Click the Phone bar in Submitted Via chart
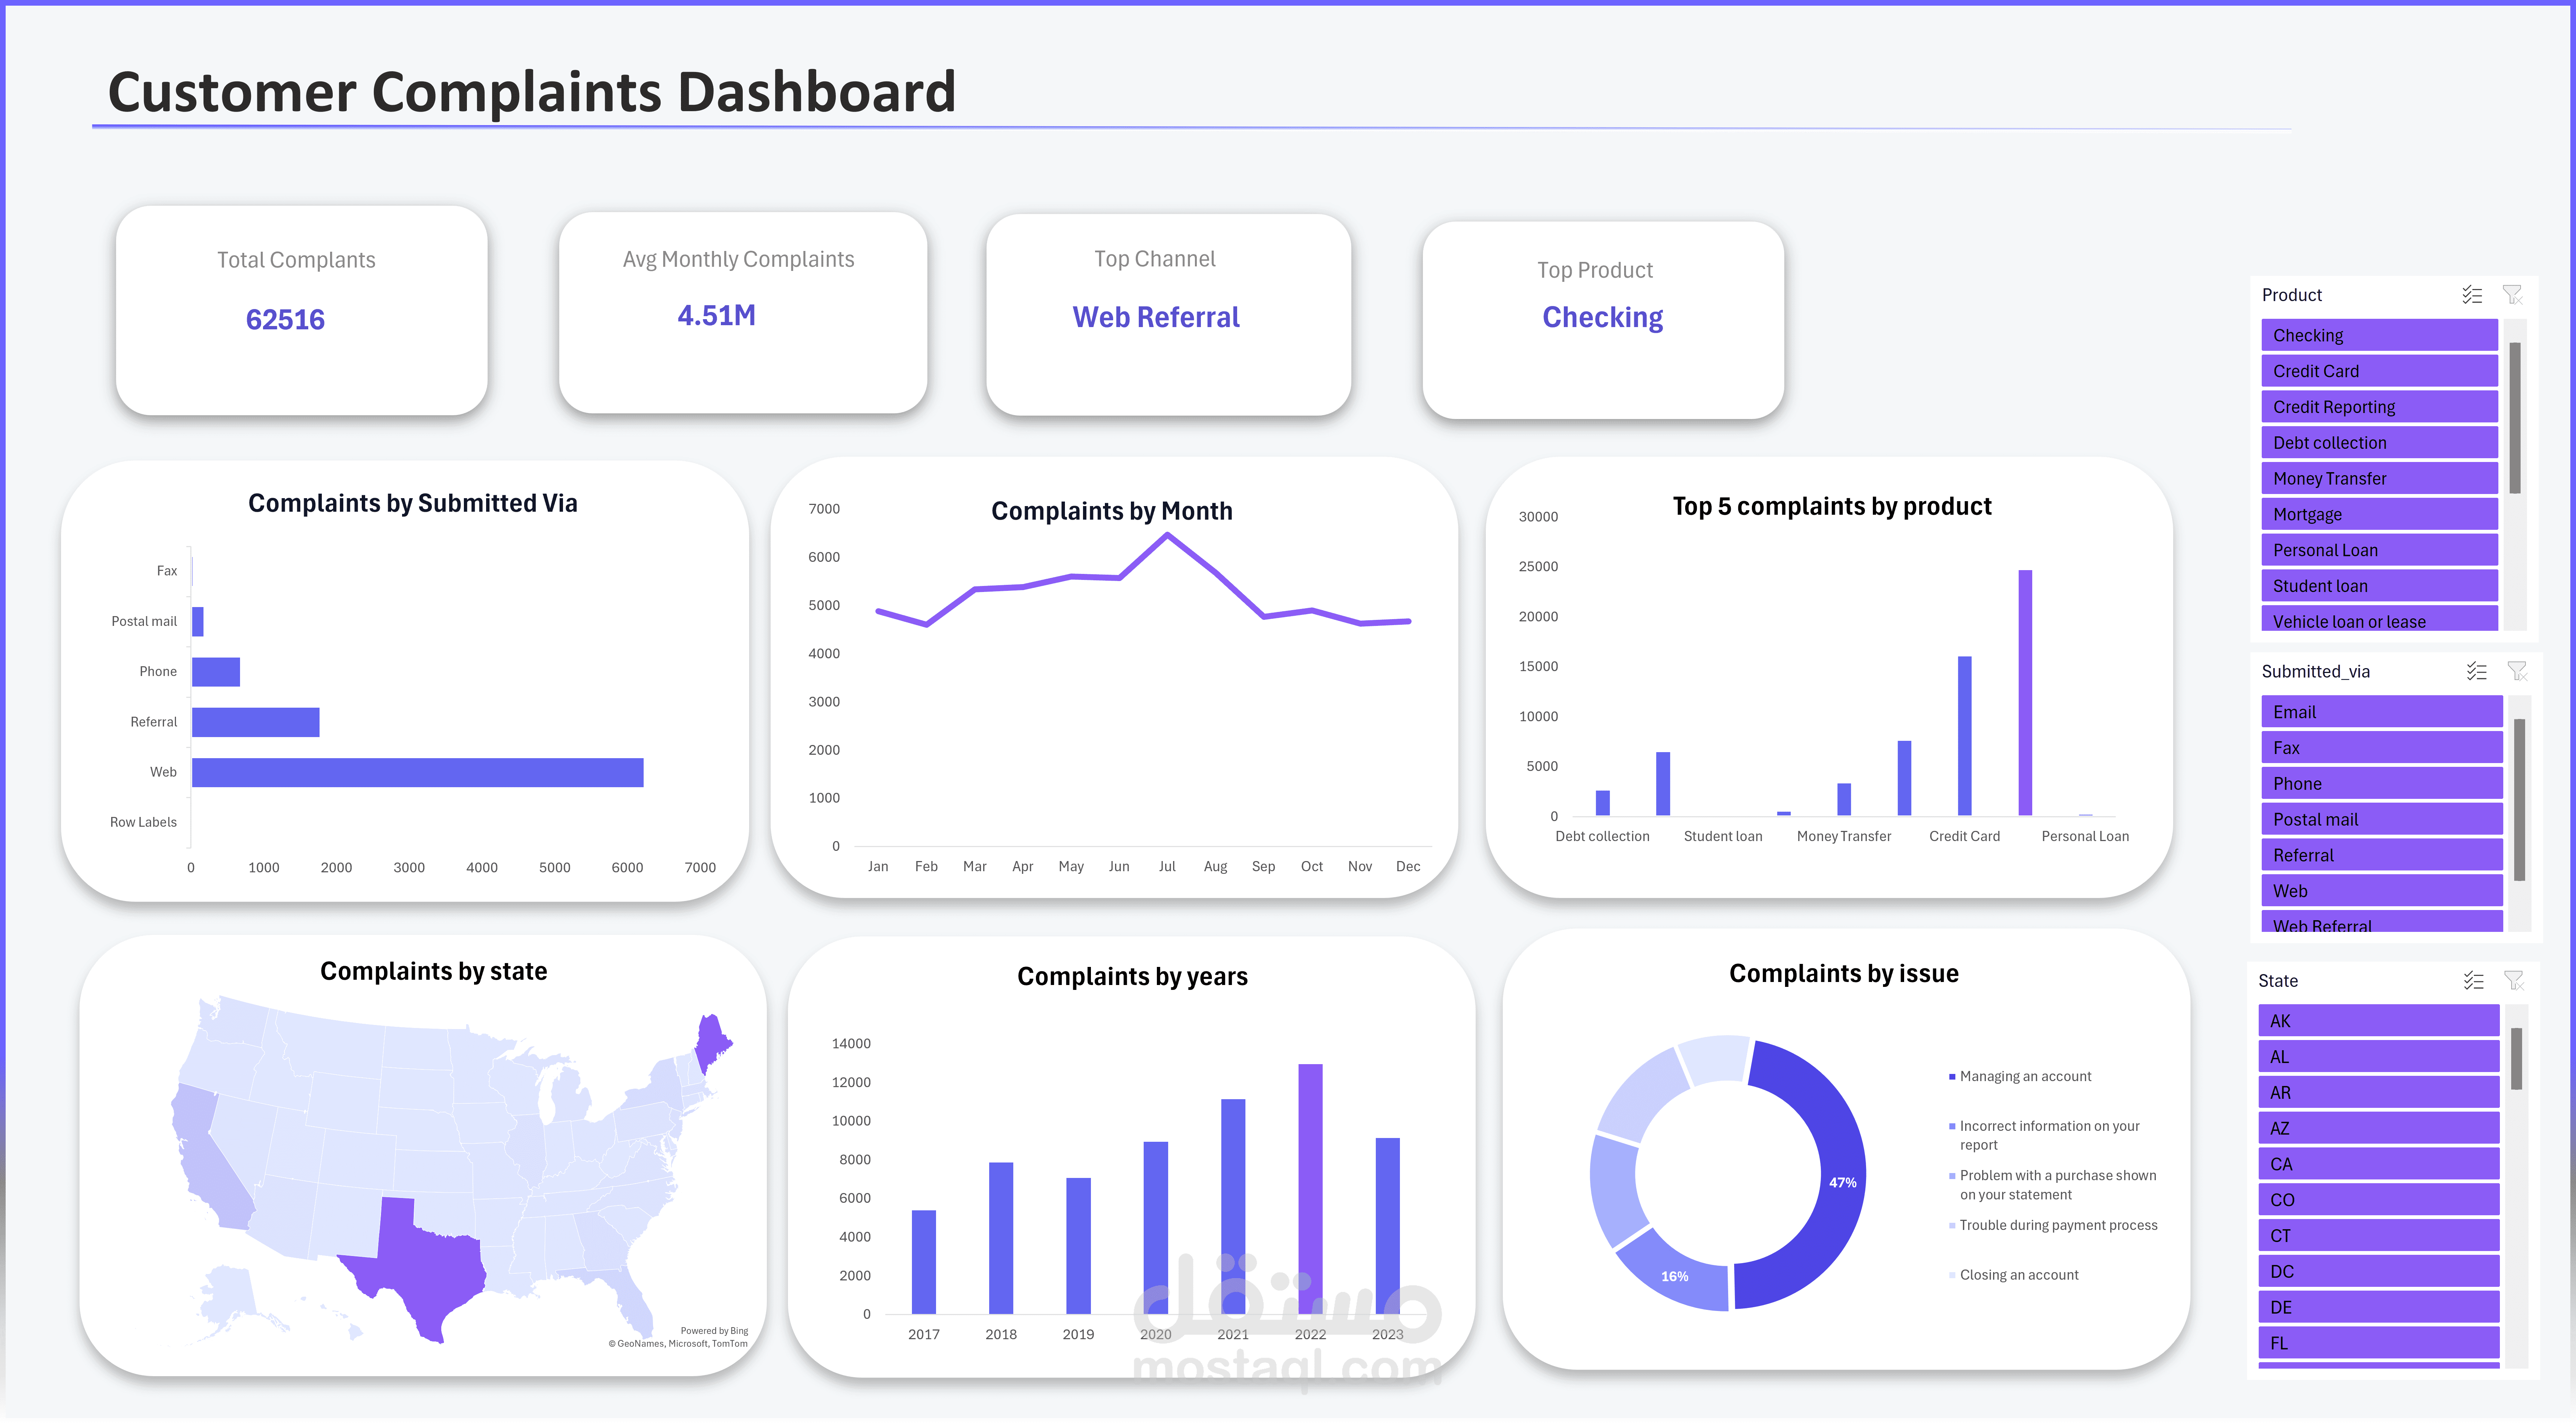Image resolution: width=2576 pixels, height=1424 pixels. (x=216, y=672)
